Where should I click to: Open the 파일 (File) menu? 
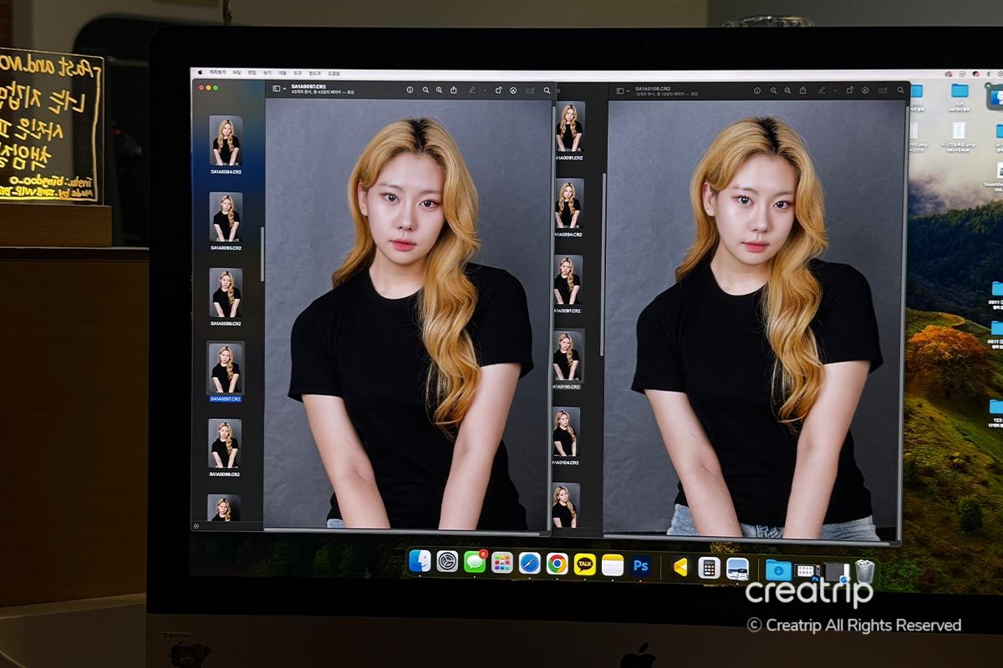(x=237, y=73)
